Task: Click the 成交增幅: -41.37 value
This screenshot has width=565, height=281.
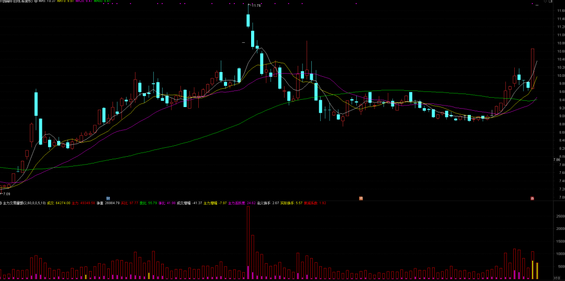Action: click(189, 203)
